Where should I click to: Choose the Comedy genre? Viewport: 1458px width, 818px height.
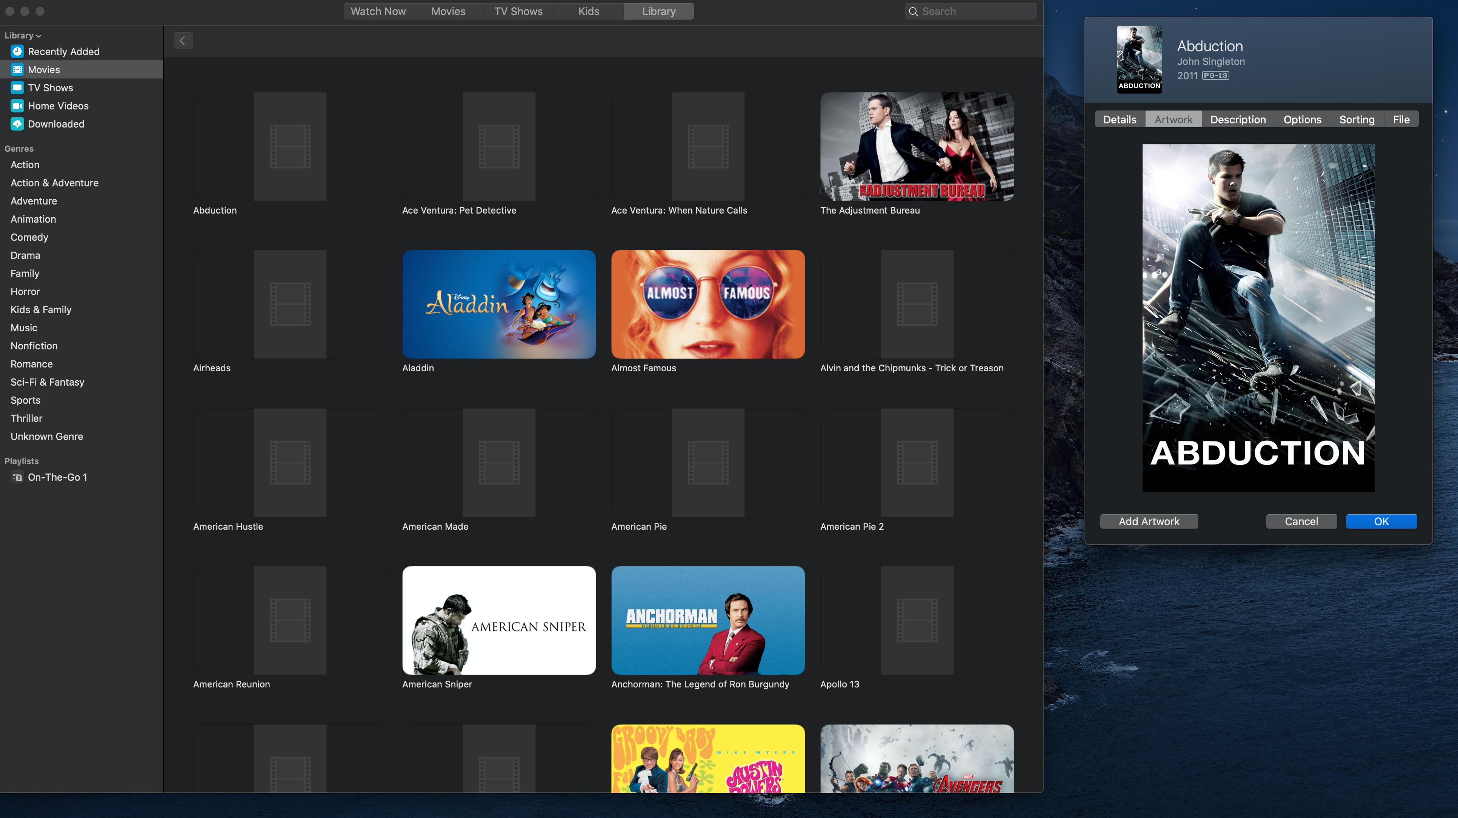coord(82,237)
